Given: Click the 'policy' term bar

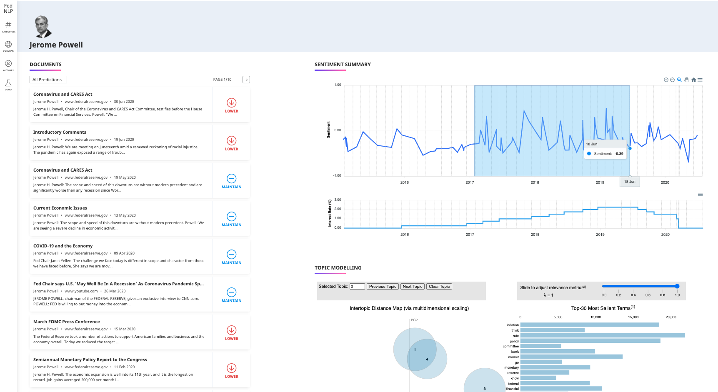Looking at the screenshot, I should 590,341.
